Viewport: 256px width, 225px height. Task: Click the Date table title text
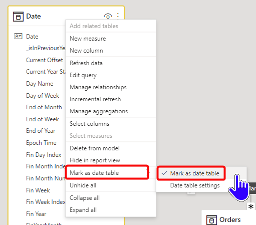pos(34,16)
